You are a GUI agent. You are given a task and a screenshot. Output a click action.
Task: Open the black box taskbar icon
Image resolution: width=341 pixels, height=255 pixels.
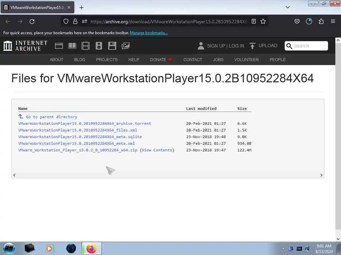[29, 248]
